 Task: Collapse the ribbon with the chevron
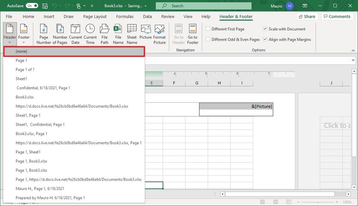coord(353,50)
